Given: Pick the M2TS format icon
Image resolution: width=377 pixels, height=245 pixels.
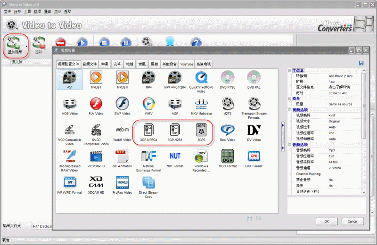Looking at the screenshot, I should pyautogui.click(x=228, y=106).
